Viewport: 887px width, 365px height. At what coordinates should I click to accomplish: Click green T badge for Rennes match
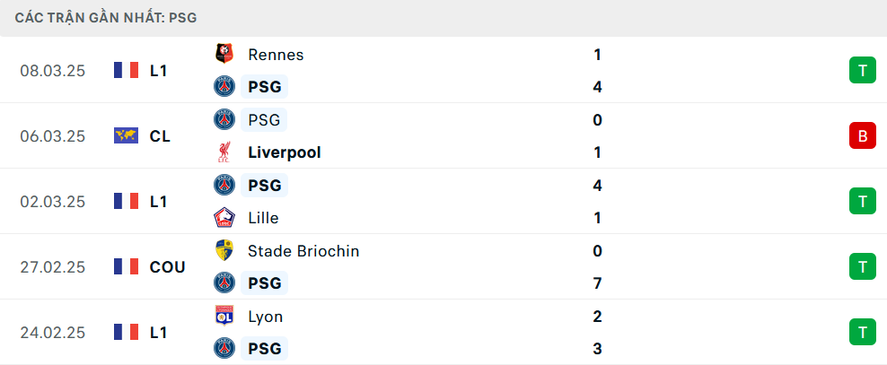tap(862, 71)
